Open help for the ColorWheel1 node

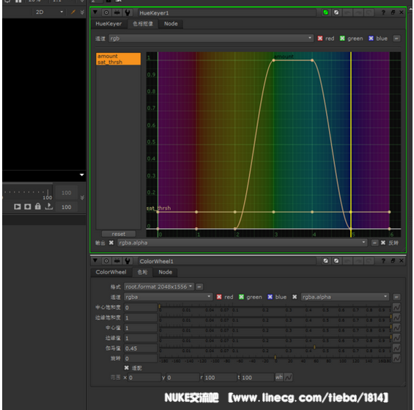pos(383,261)
